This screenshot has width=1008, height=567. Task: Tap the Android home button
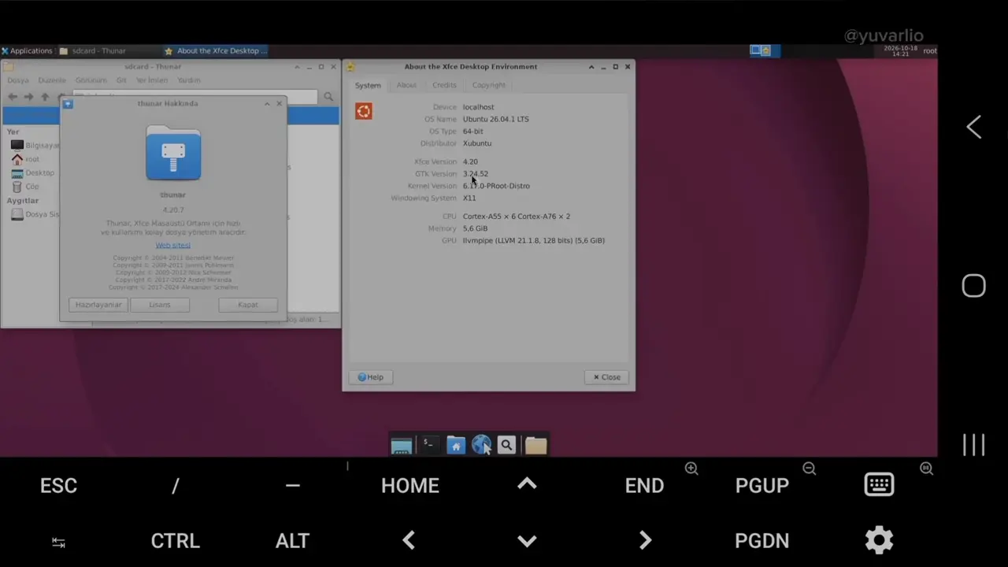(974, 286)
